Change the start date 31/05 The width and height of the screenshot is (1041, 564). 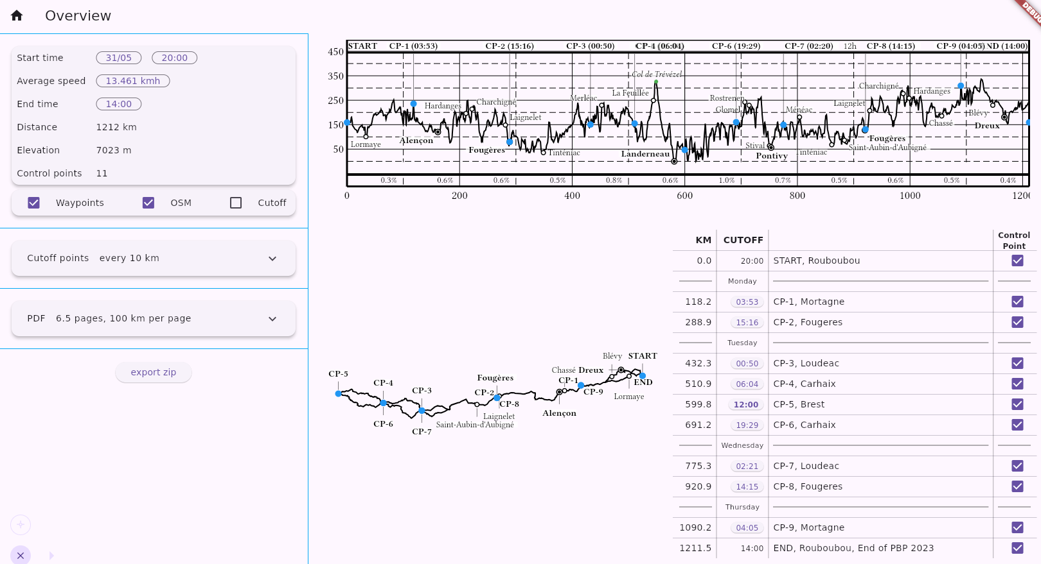[119, 58]
